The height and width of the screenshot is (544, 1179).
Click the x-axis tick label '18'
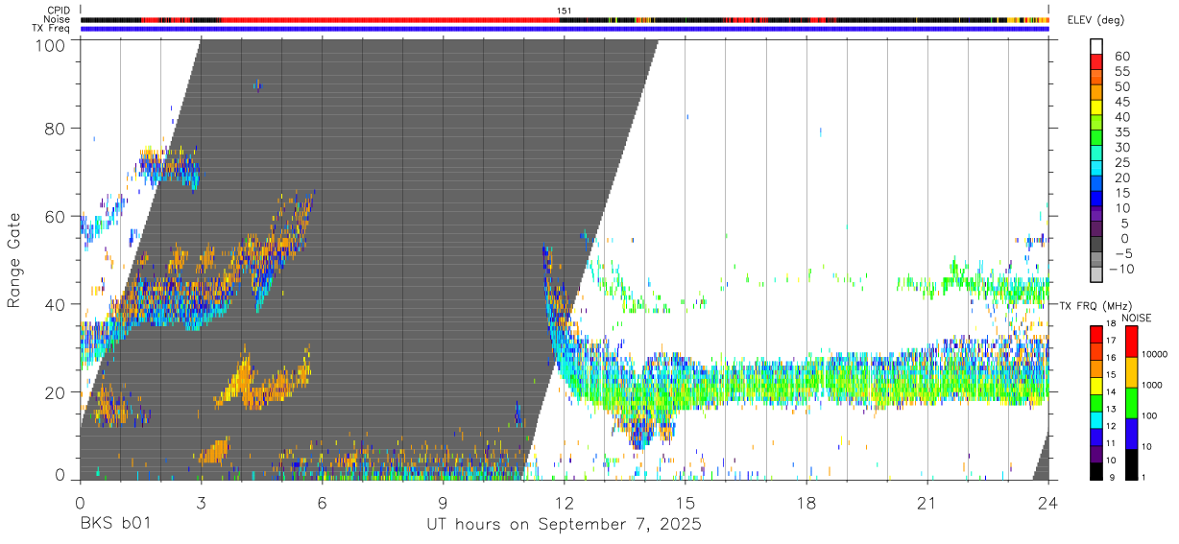tap(806, 503)
